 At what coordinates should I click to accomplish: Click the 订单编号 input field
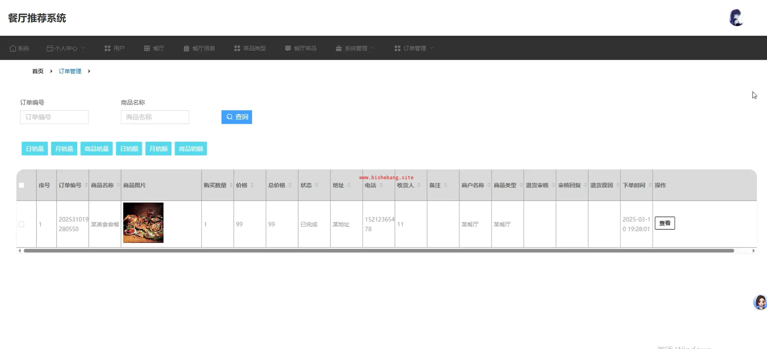(54, 117)
